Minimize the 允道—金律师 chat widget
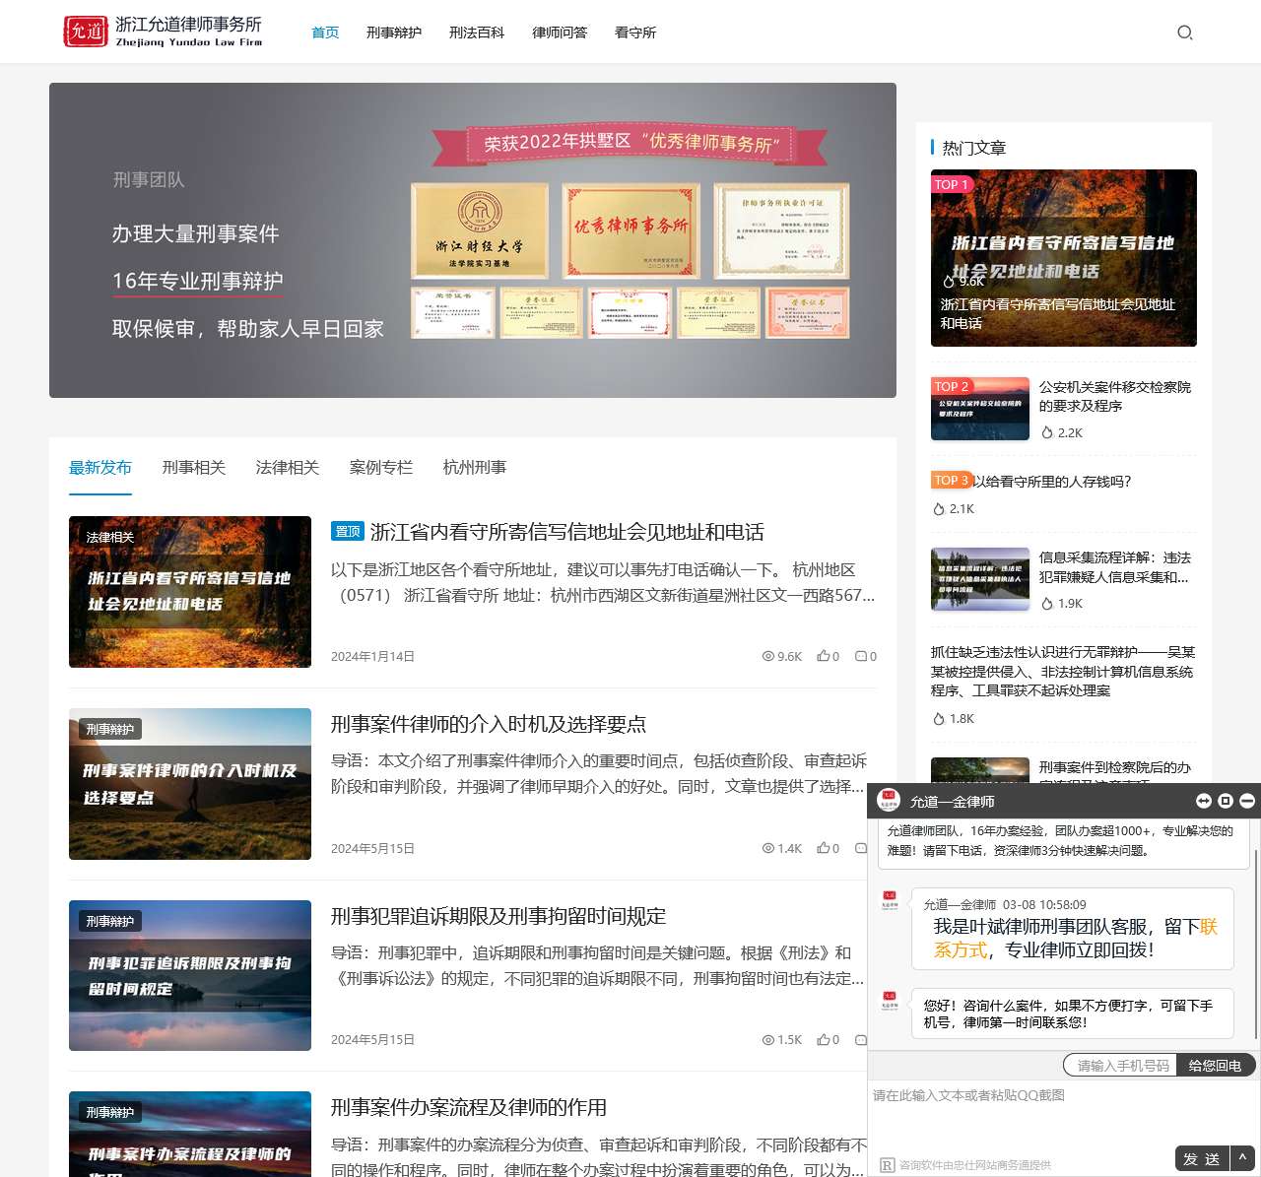1261x1177 pixels. click(x=1247, y=801)
